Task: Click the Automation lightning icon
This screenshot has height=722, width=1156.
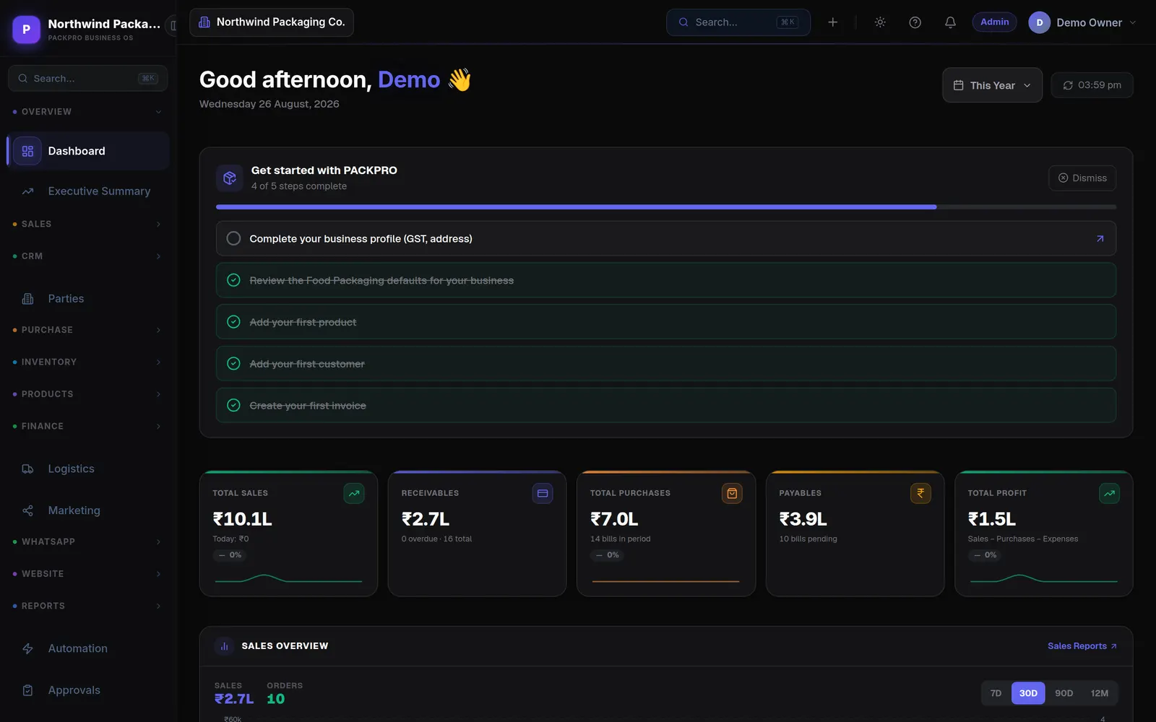Action: (x=27, y=648)
